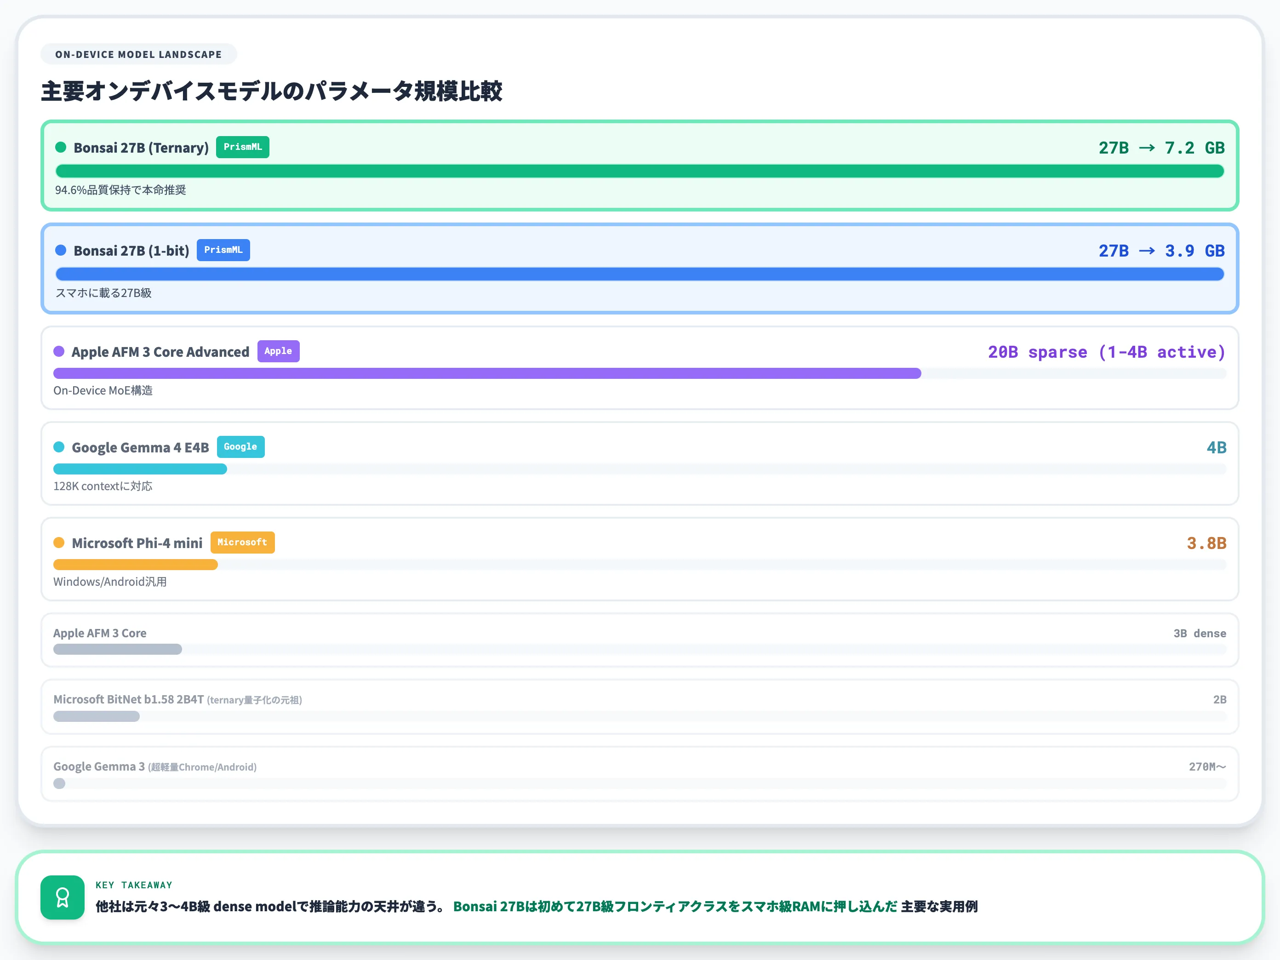Click the Bonsai 27B (1-bit) model name
Screen dimensions: 1280x960
pos(131,251)
